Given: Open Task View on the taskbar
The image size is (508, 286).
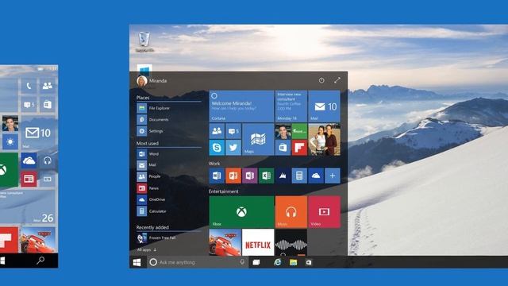Looking at the screenshot, I should [x=256, y=262].
